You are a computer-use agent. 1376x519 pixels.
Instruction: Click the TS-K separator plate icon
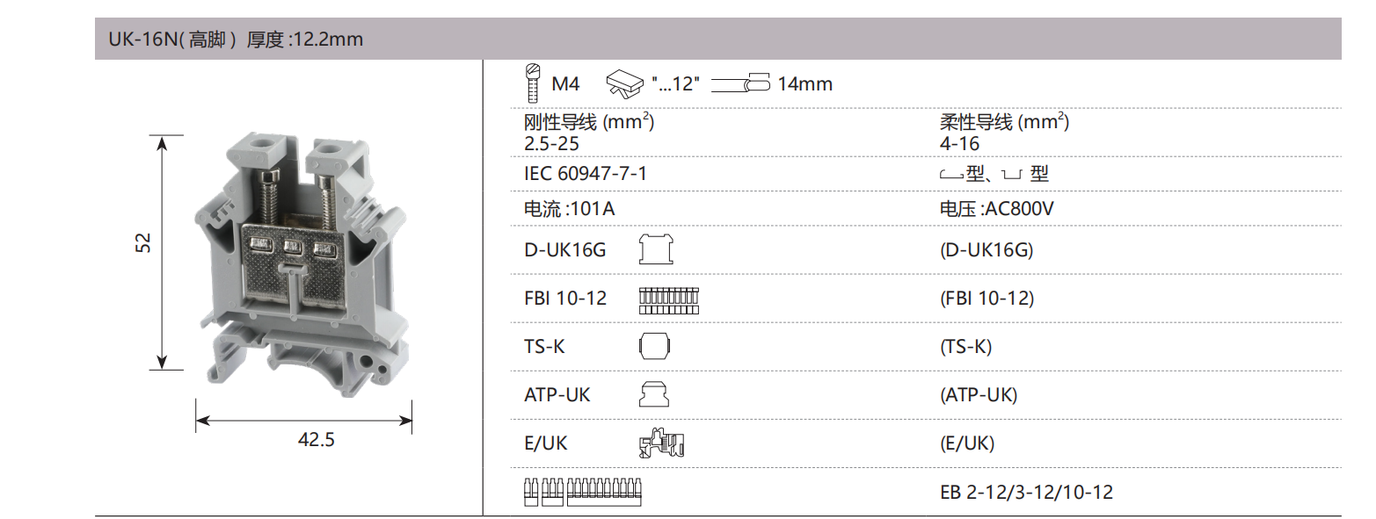click(654, 346)
